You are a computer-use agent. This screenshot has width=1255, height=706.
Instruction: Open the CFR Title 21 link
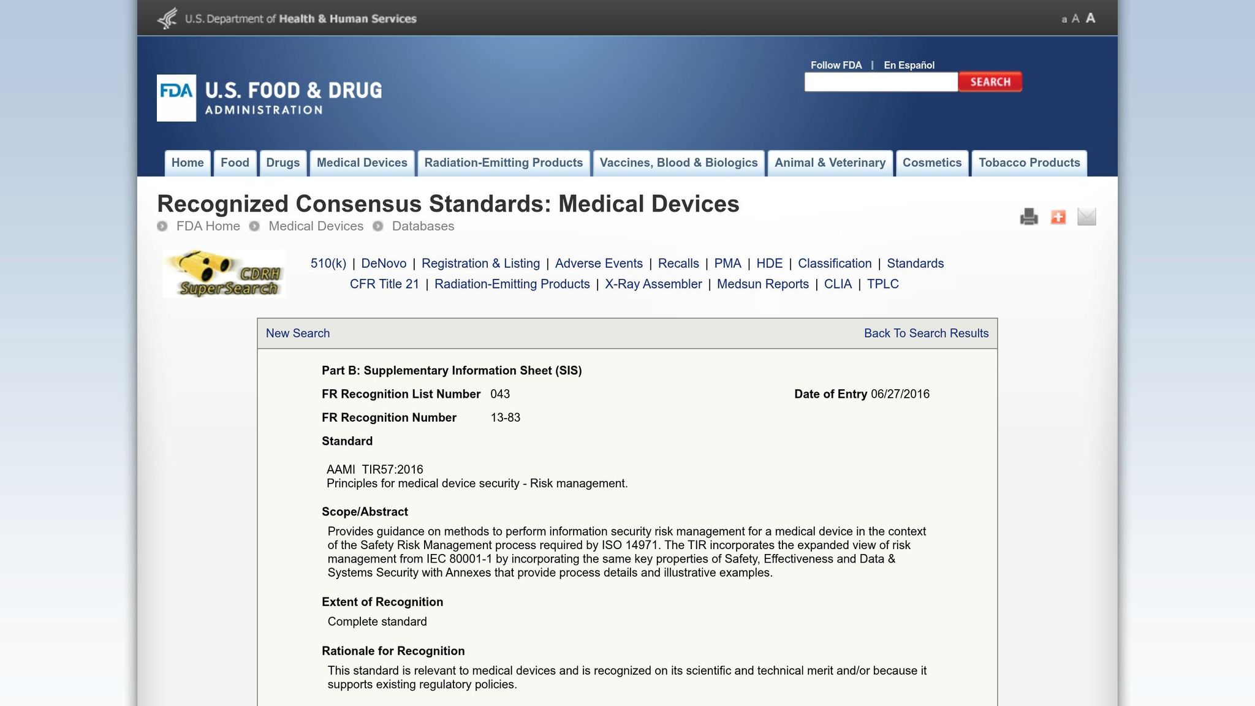click(385, 284)
